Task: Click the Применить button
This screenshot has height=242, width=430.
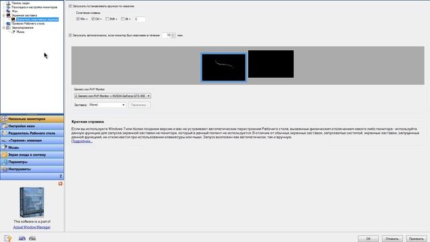Action: click(417, 239)
